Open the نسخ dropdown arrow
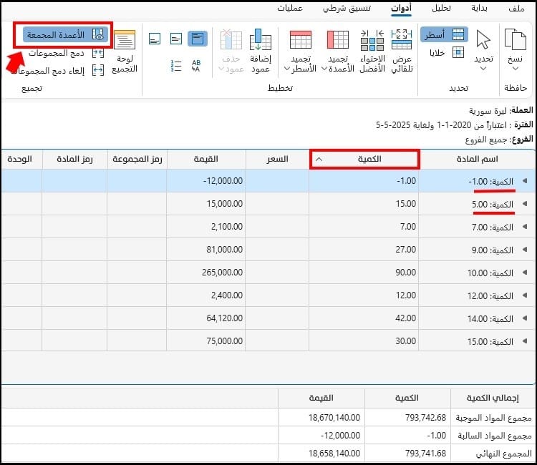 pos(515,69)
